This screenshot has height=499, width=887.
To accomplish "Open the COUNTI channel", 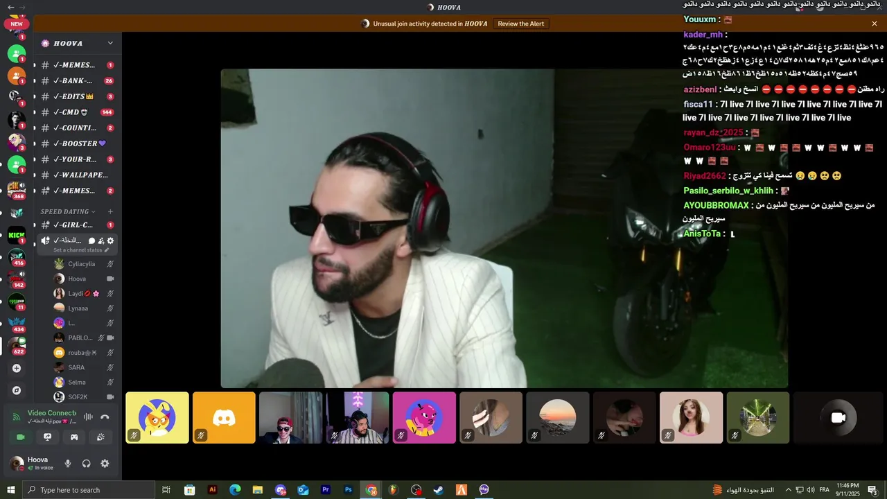I will pos(77,128).
